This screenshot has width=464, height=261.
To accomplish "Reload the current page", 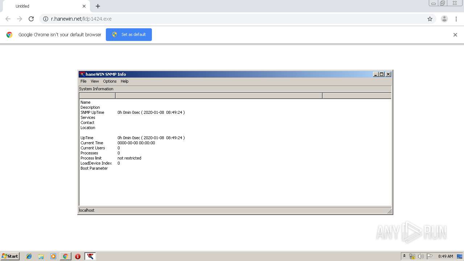I will [x=31, y=19].
